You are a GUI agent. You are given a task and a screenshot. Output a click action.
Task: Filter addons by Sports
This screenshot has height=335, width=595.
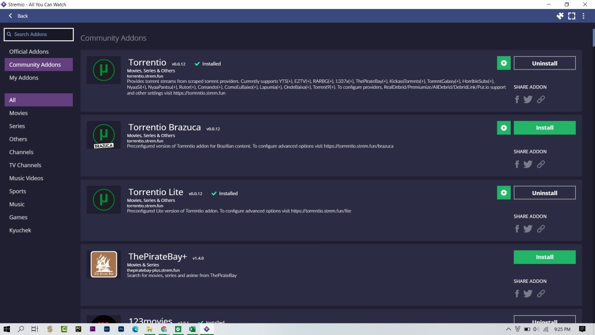click(x=39, y=191)
